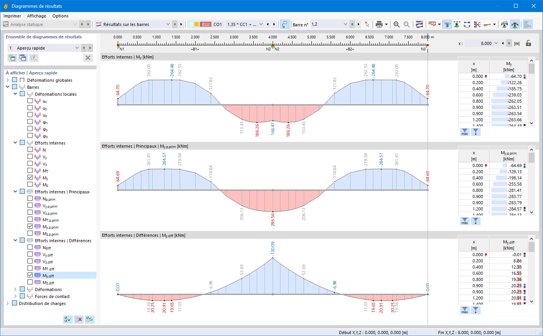Go to next result type with the right arrow

(x=181, y=24)
